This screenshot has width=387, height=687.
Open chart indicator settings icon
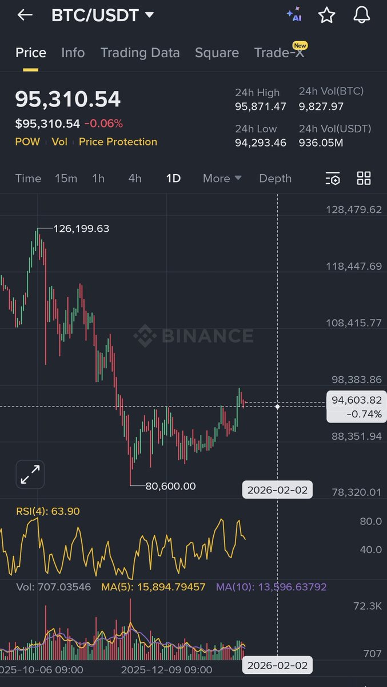pyautogui.click(x=333, y=179)
